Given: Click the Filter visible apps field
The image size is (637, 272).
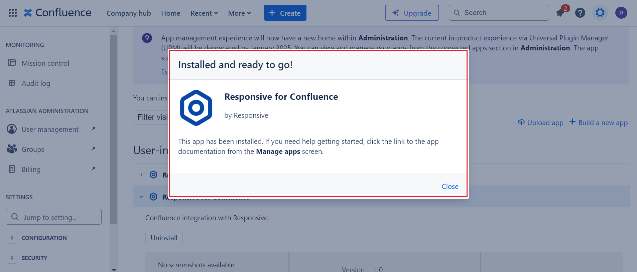Looking at the screenshot, I should click(x=151, y=117).
